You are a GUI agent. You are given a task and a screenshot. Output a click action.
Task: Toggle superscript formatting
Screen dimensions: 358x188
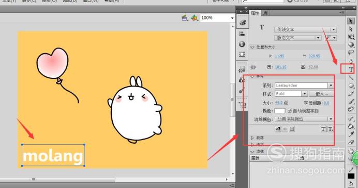pos(323,129)
